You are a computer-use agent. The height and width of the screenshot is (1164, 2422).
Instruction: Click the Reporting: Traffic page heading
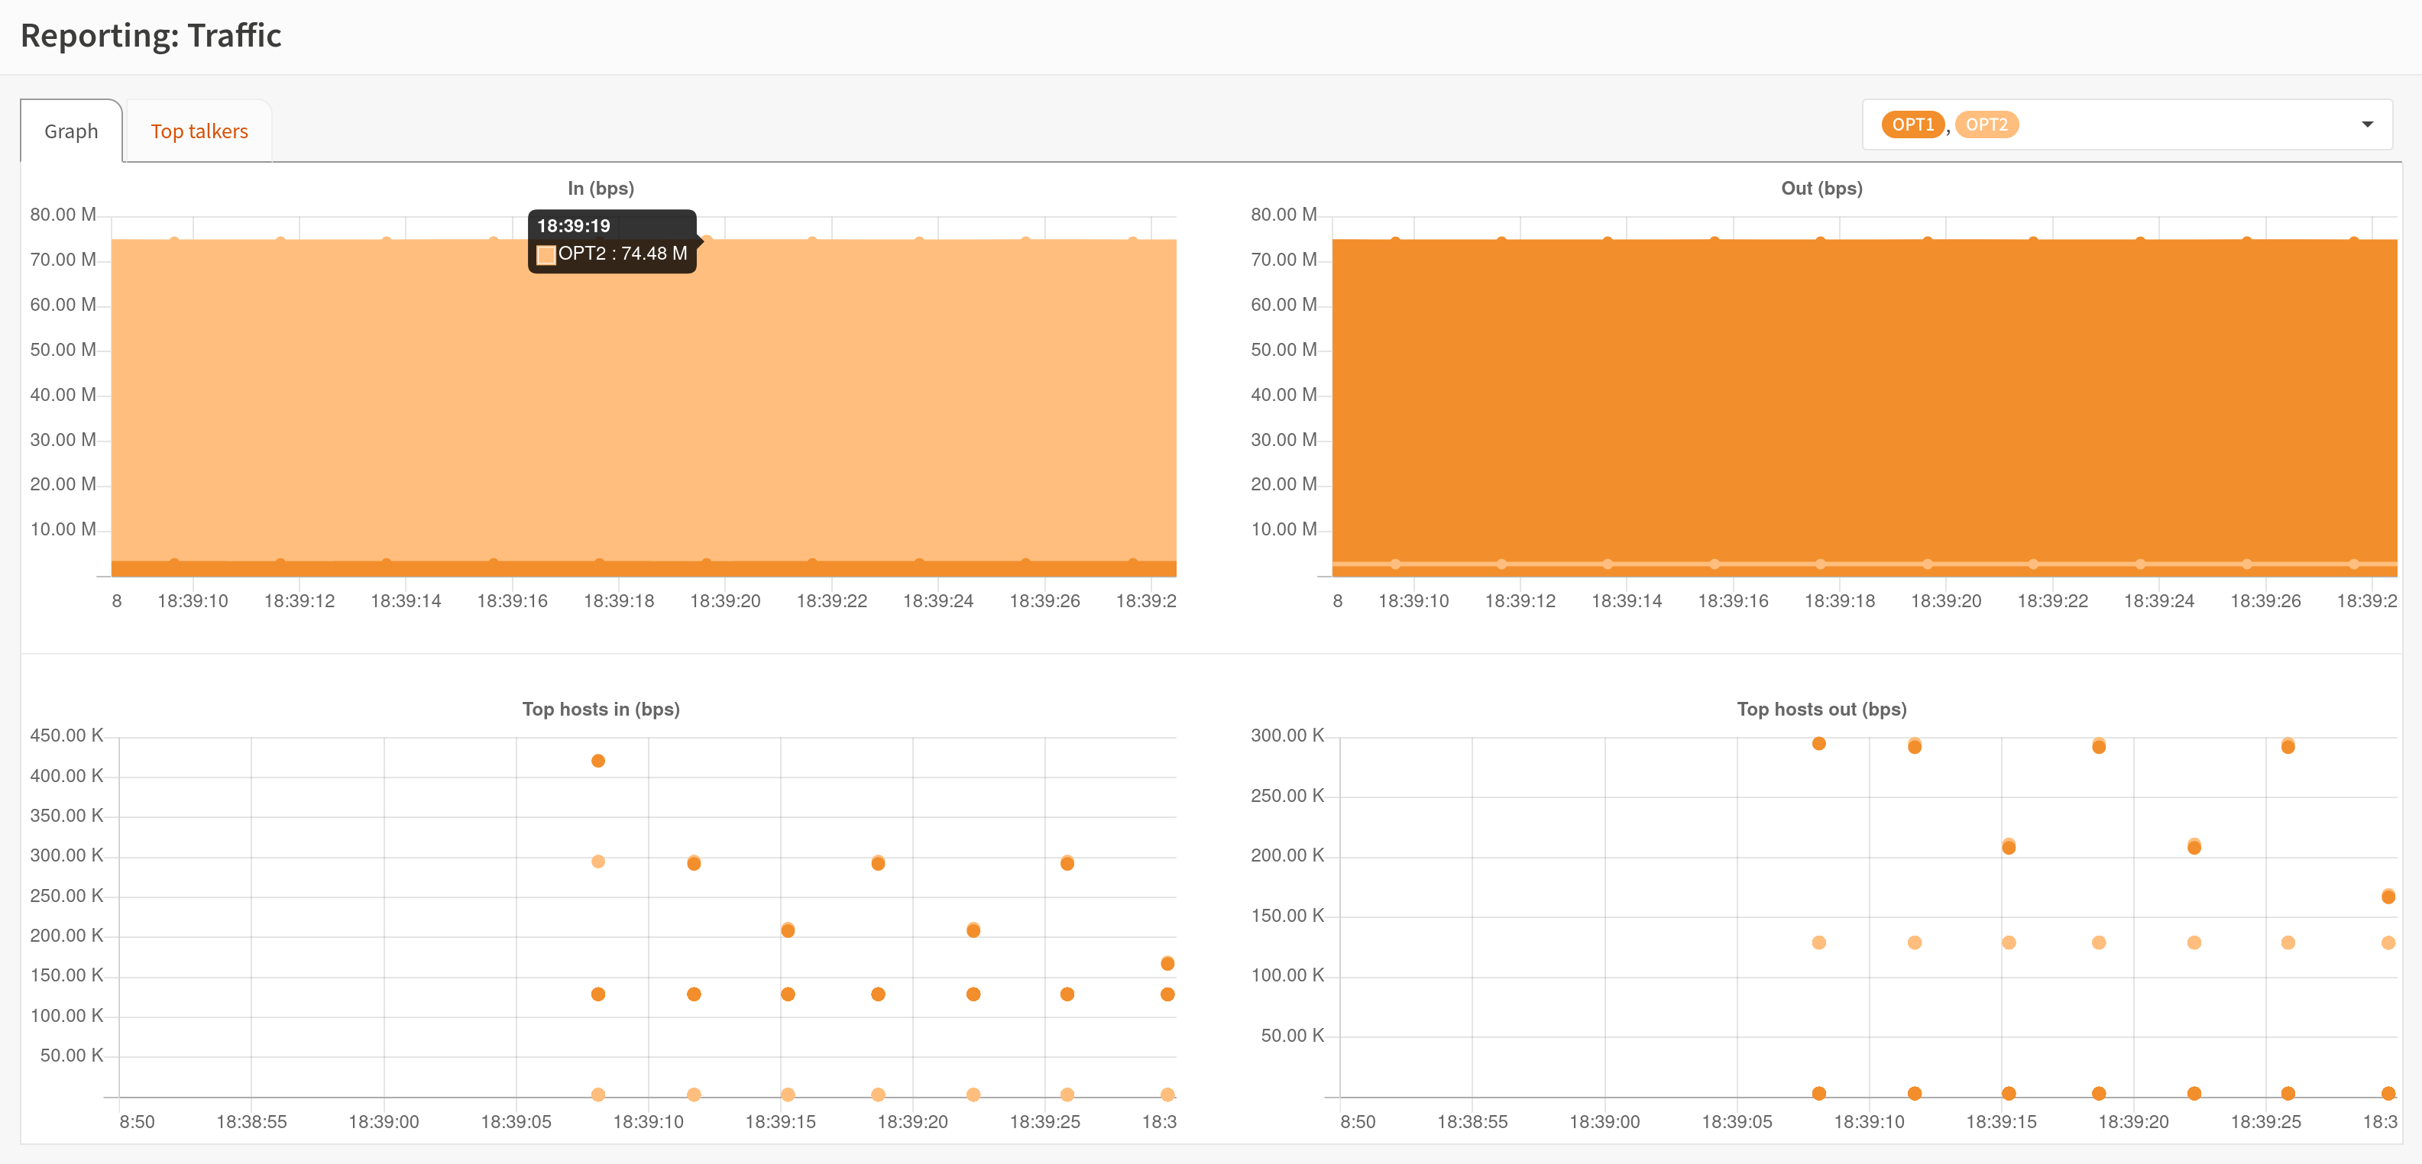[151, 36]
